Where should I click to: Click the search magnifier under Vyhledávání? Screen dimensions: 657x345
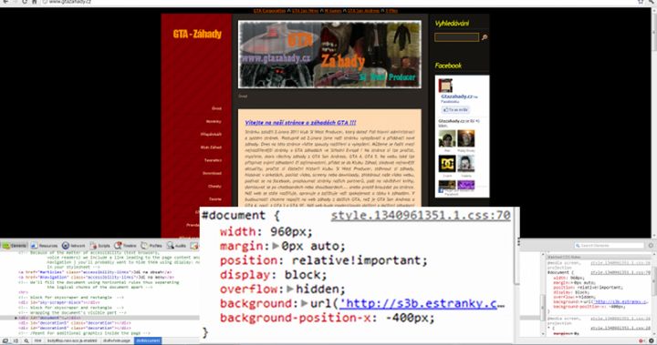pyautogui.click(x=485, y=37)
